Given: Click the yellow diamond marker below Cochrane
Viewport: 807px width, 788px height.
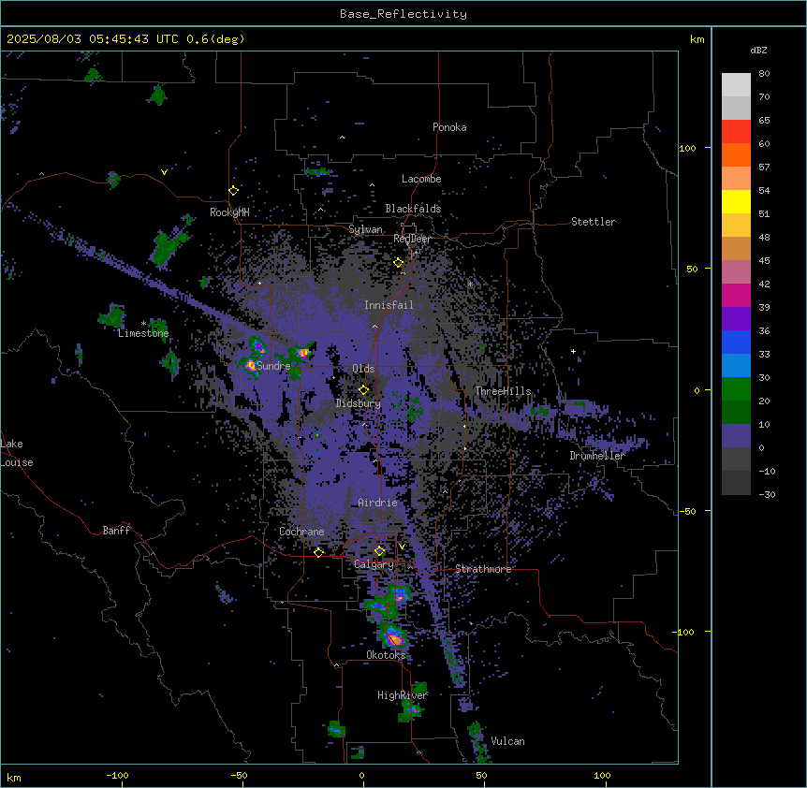Looking at the screenshot, I should tap(318, 552).
